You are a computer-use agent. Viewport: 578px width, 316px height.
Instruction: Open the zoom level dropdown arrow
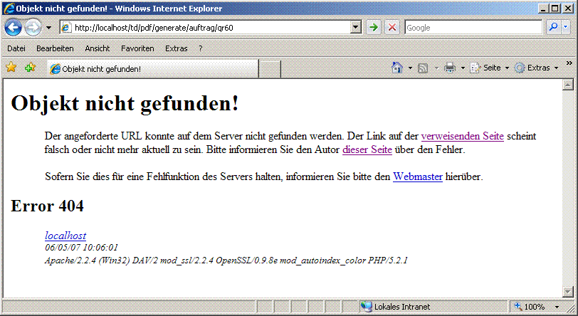point(557,307)
